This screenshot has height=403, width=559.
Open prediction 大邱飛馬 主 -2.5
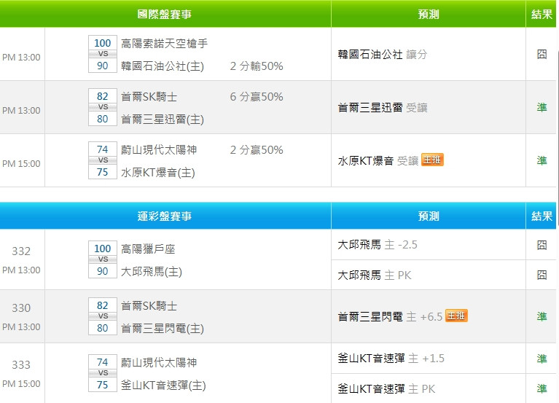pyautogui.click(x=378, y=245)
